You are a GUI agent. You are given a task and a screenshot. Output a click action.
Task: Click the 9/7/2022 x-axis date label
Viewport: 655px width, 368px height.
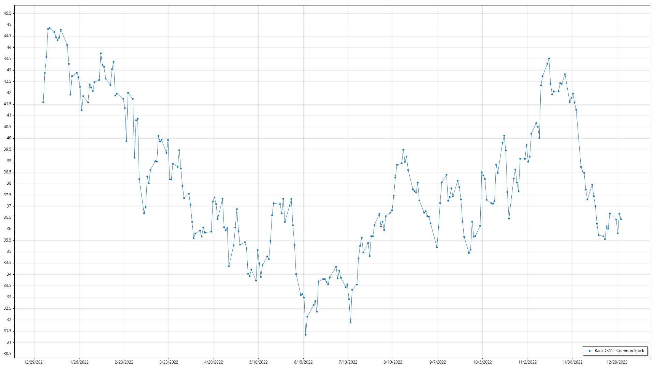coord(438,362)
